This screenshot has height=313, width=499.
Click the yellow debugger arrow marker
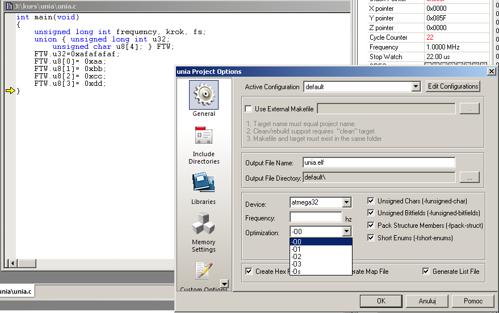10,91
